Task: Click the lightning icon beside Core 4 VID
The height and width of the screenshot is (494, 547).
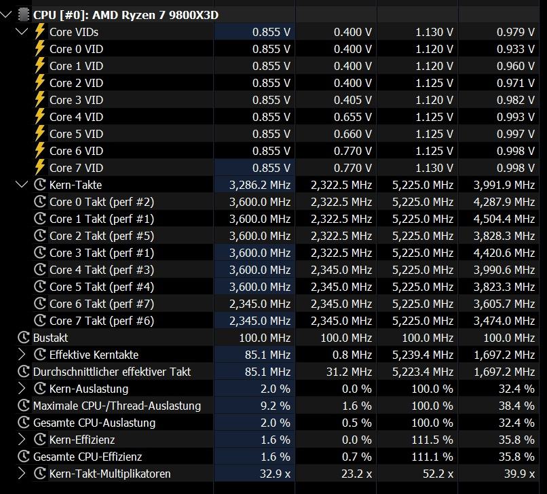Action: click(40, 117)
